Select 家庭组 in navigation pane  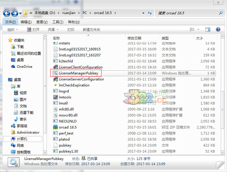[x=22, y=126]
